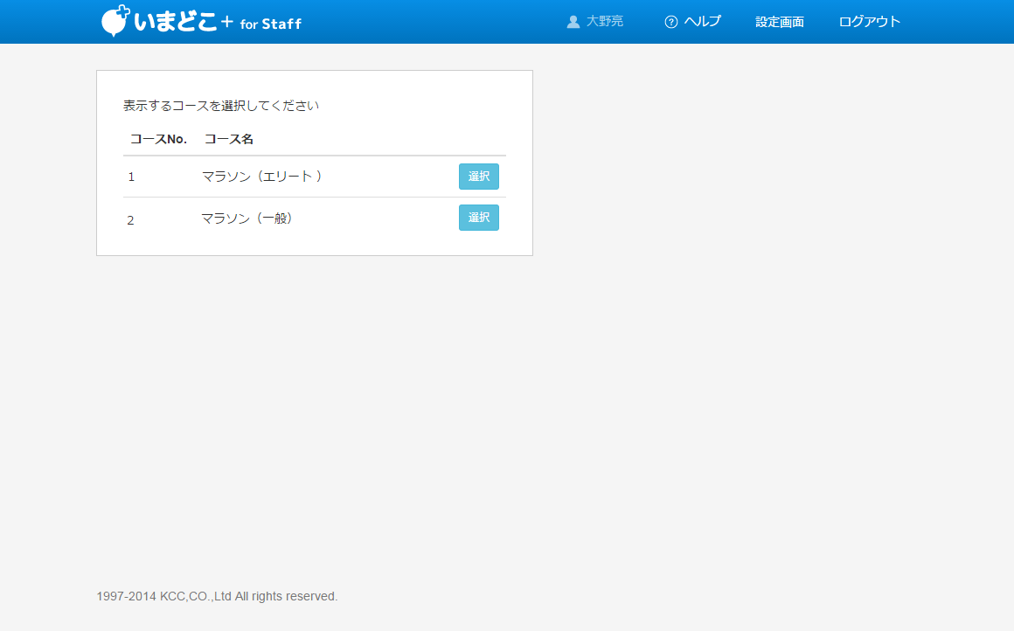Open the ヘルプ help page

pyautogui.click(x=703, y=22)
